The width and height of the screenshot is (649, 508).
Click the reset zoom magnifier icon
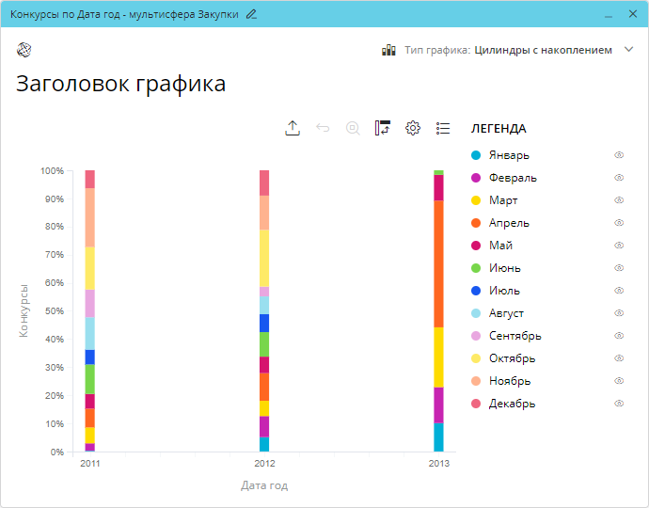pyautogui.click(x=353, y=129)
